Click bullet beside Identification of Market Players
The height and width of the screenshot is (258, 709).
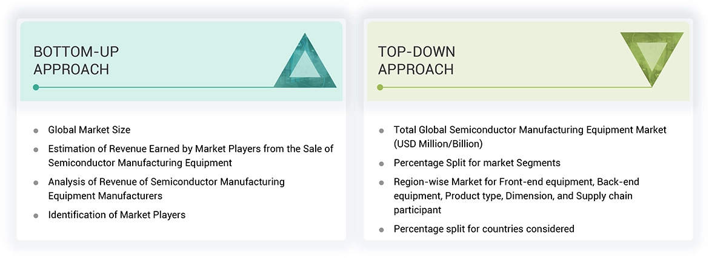(x=36, y=216)
